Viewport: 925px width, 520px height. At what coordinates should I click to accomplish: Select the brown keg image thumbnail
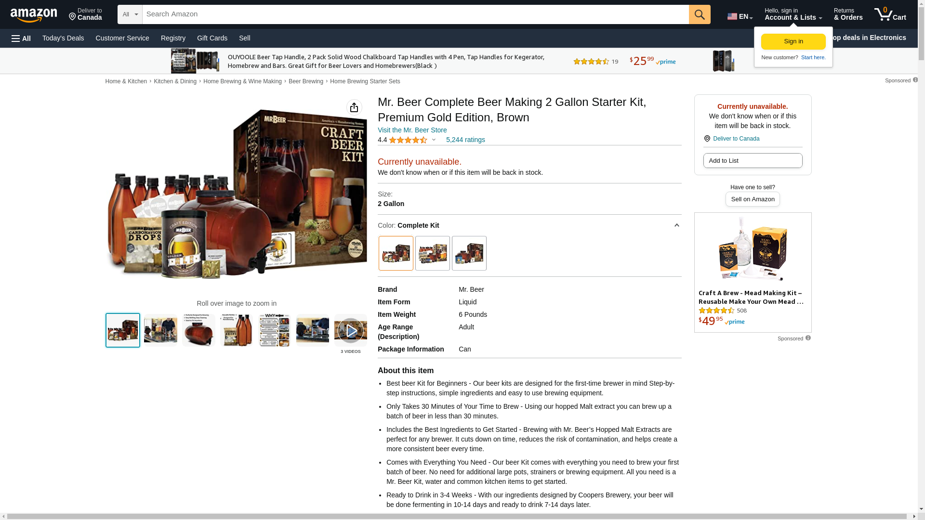pos(198,330)
